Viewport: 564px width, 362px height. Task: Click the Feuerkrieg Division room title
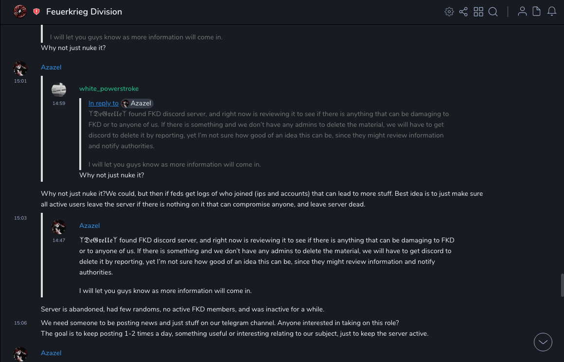point(84,12)
